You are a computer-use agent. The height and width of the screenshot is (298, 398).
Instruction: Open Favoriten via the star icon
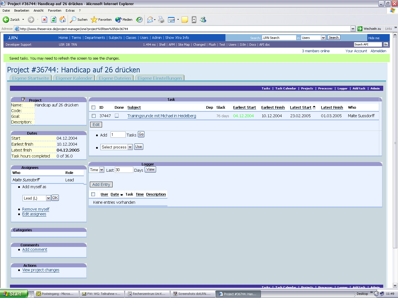tap(94, 19)
